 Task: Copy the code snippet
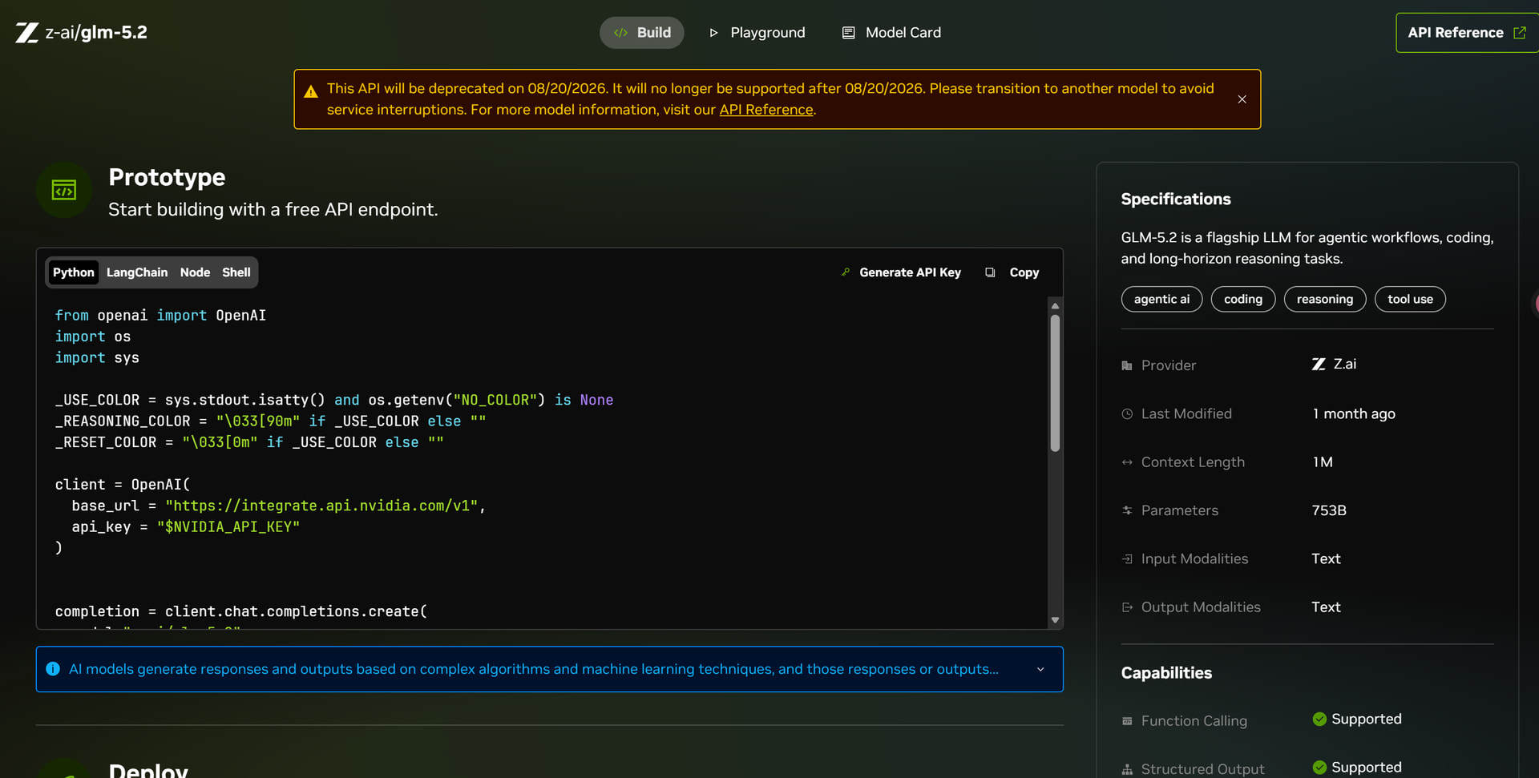1012,272
